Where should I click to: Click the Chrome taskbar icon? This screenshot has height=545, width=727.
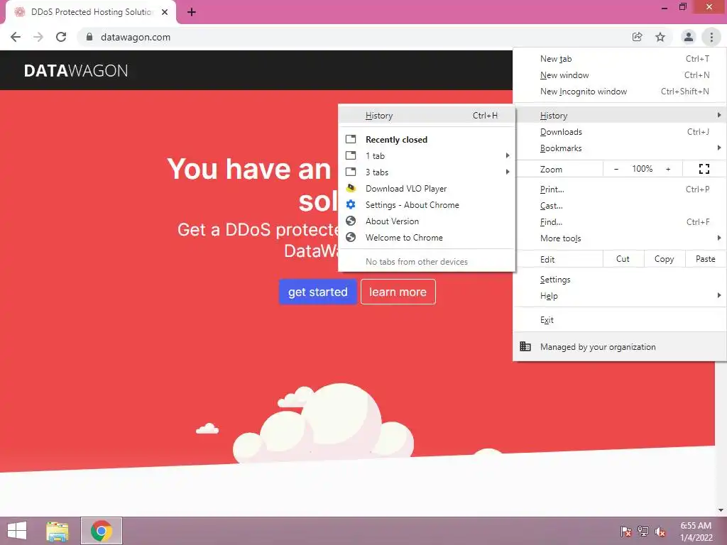pyautogui.click(x=102, y=531)
